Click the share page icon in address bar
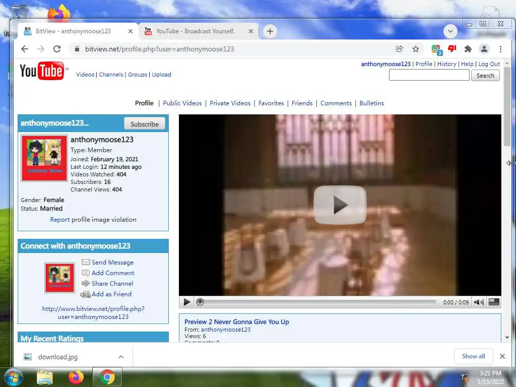The height and width of the screenshot is (387, 516). coord(399,49)
